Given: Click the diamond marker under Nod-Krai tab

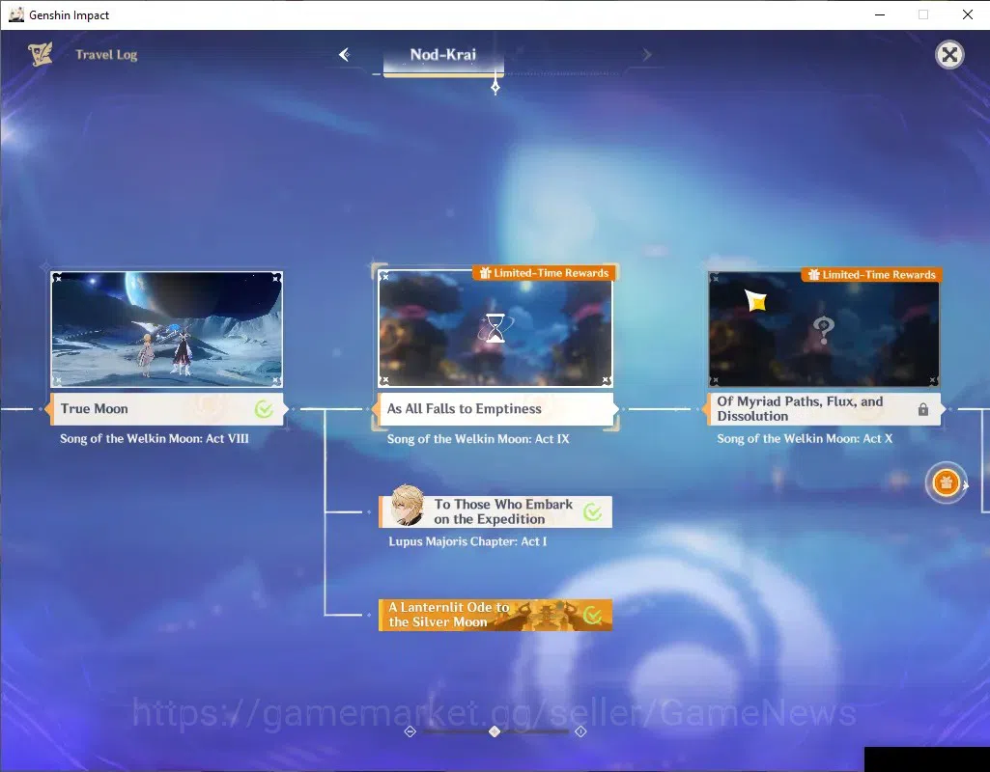Looking at the screenshot, I should pos(495,87).
